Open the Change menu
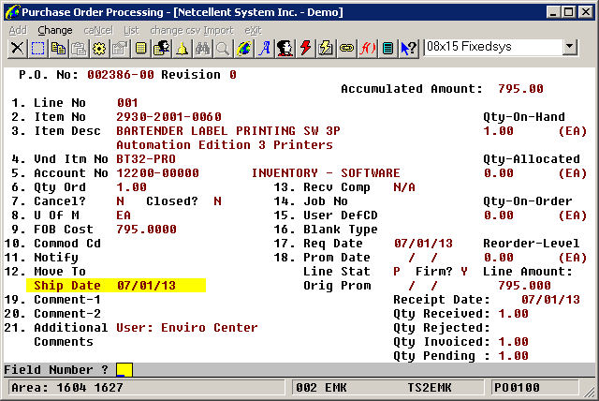The height and width of the screenshot is (401, 599). tap(55, 30)
